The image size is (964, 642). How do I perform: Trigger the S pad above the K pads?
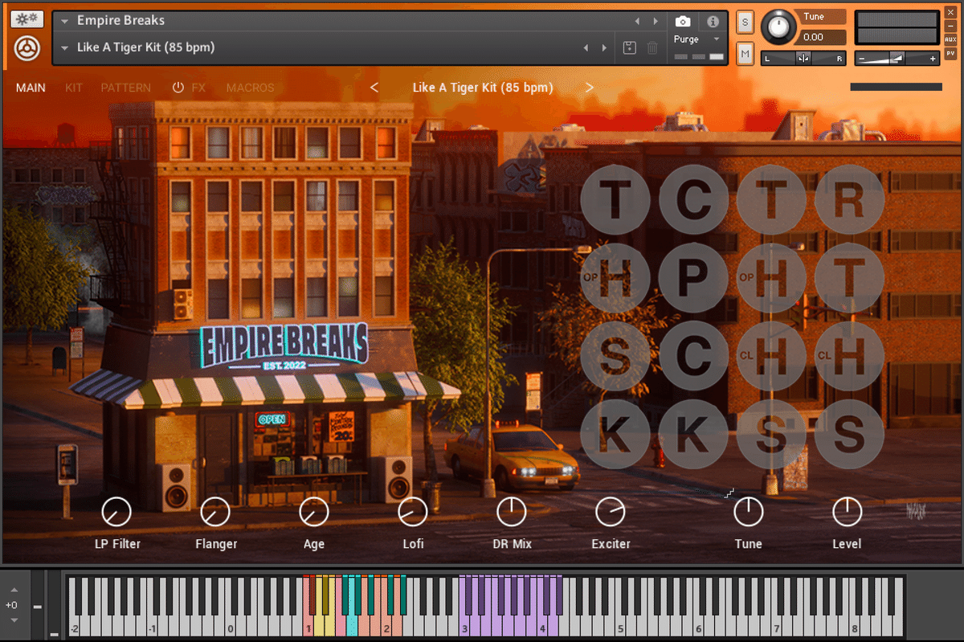click(x=615, y=356)
